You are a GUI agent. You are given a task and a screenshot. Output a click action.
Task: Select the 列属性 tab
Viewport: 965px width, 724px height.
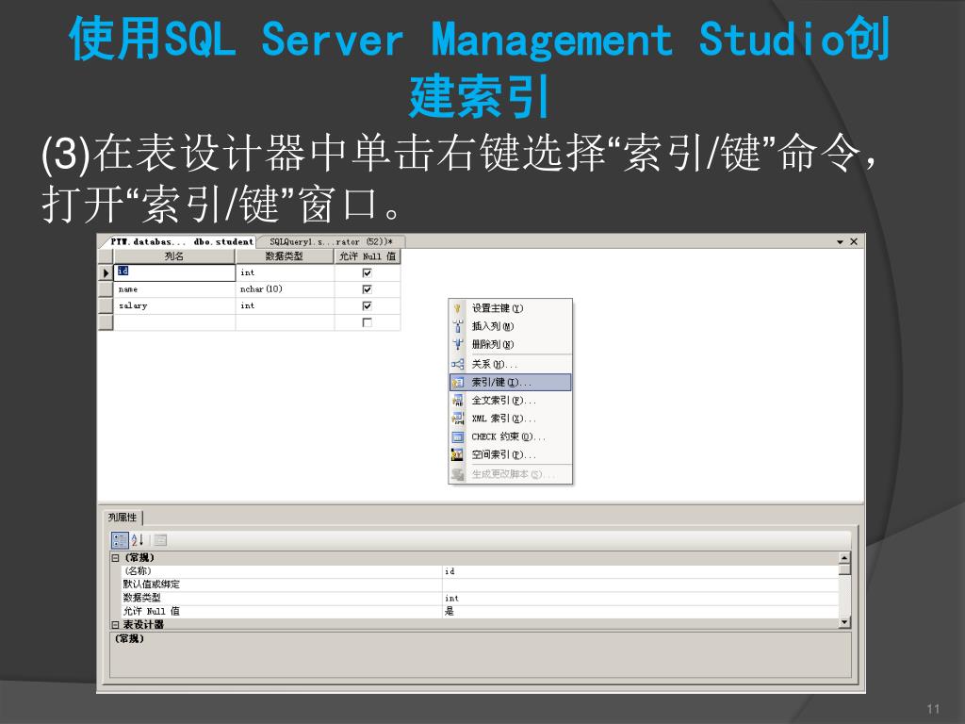(123, 518)
